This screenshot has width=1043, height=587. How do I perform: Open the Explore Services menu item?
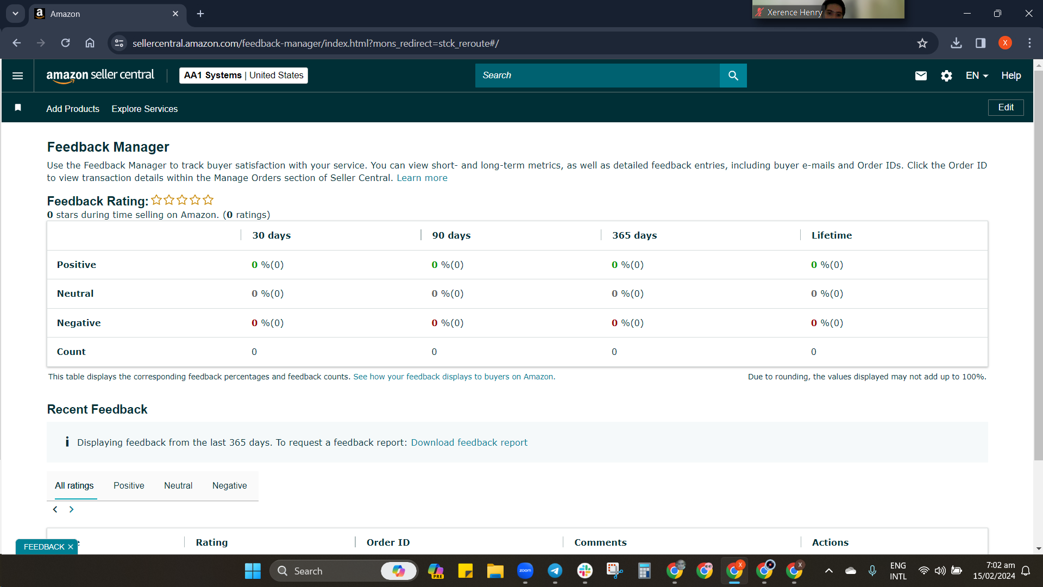144,109
